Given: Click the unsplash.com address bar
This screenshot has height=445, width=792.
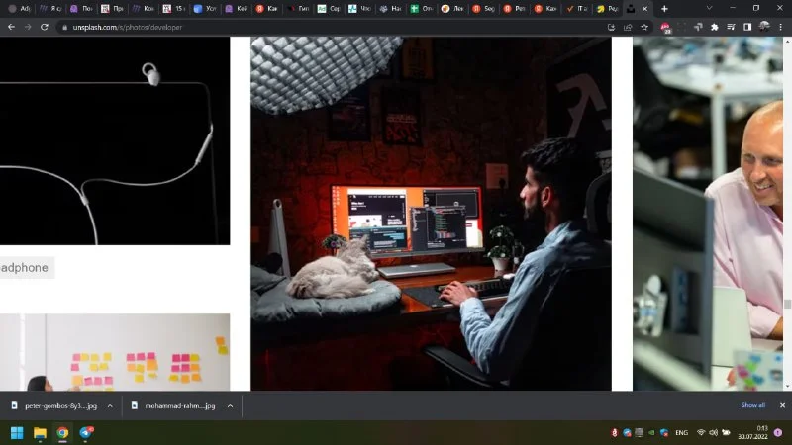Looking at the screenshot, I should (297, 27).
